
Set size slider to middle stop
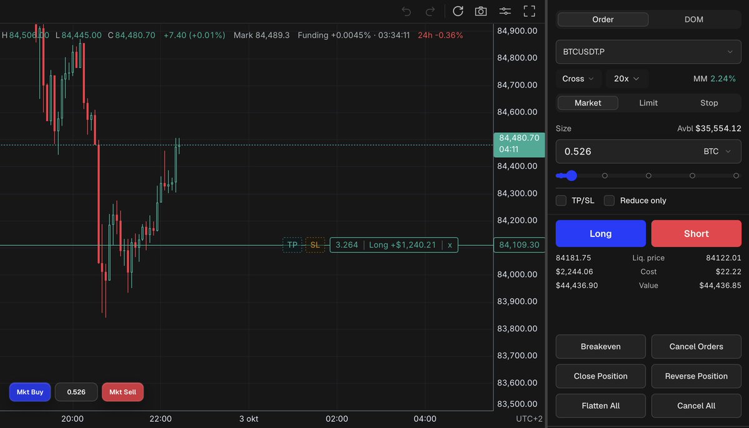point(648,175)
